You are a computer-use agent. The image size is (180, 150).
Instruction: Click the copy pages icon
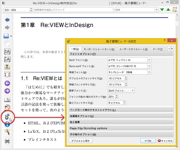pyautogui.click(x=7, y=44)
